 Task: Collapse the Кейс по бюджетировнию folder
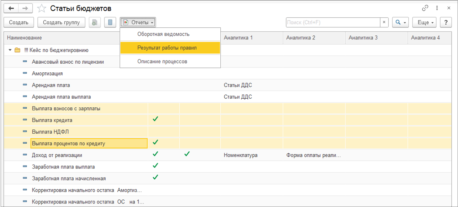(x=10, y=50)
